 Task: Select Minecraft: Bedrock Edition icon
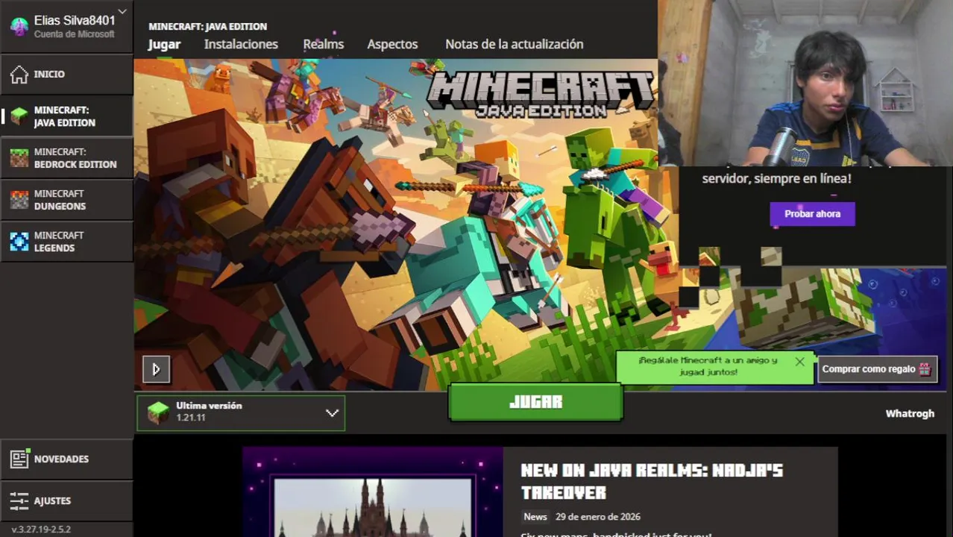pos(19,158)
